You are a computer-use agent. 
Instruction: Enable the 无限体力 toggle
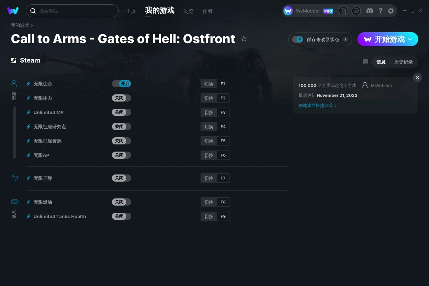[122, 98]
